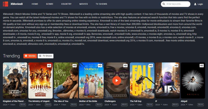Viewport: 208px width, 109px height.
Task: Click the 132m runtime under Challengers
Action: 114,105
